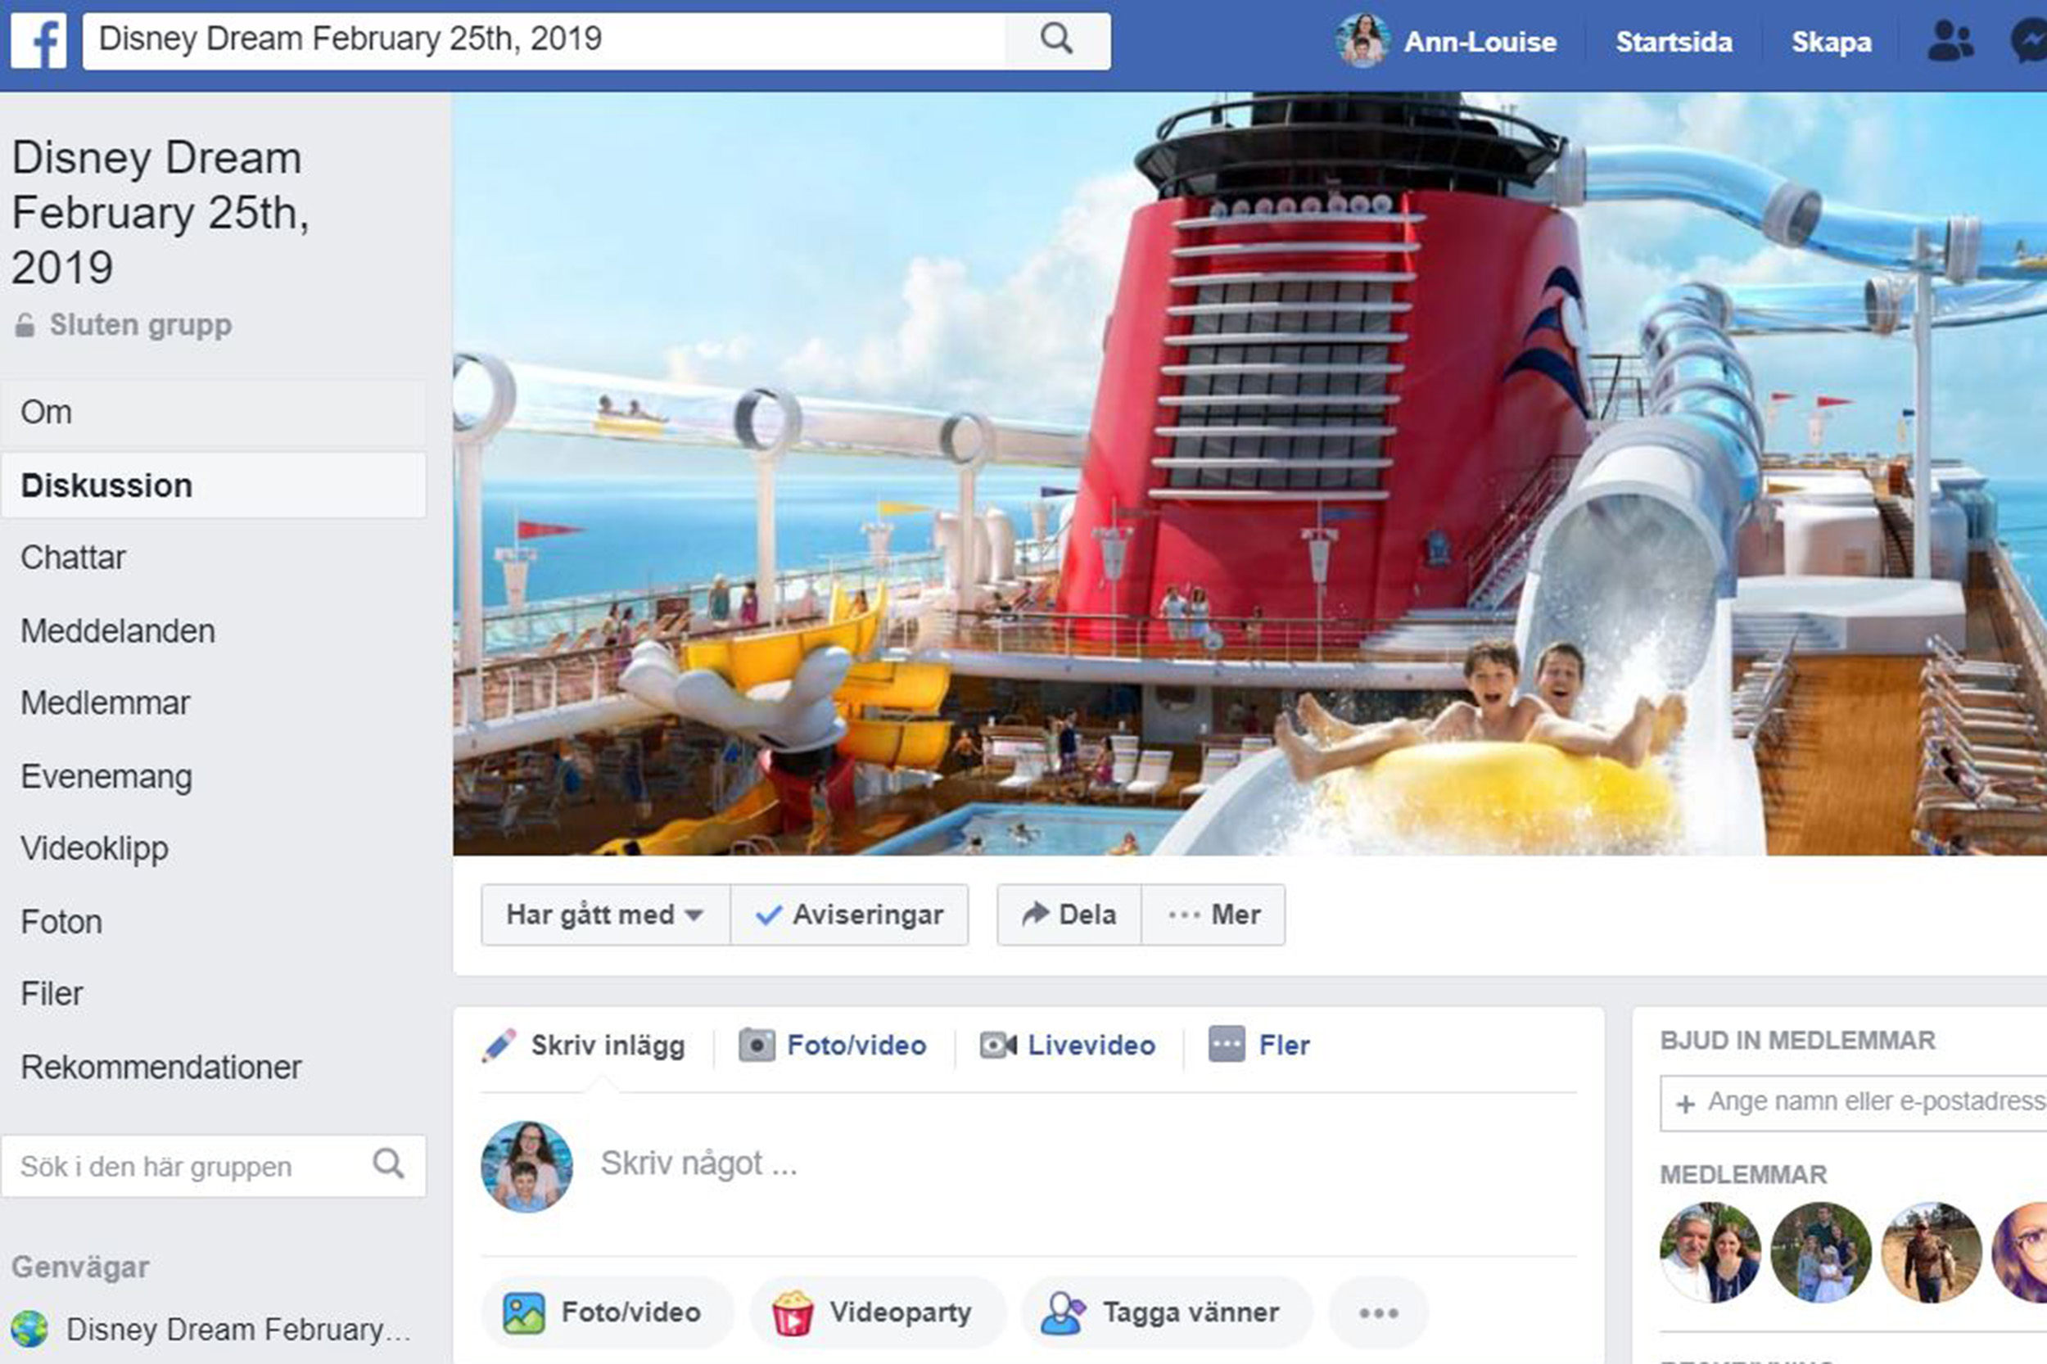Image resolution: width=2047 pixels, height=1364 pixels.
Task: Click the invite members name field
Action: click(1854, 1103)
